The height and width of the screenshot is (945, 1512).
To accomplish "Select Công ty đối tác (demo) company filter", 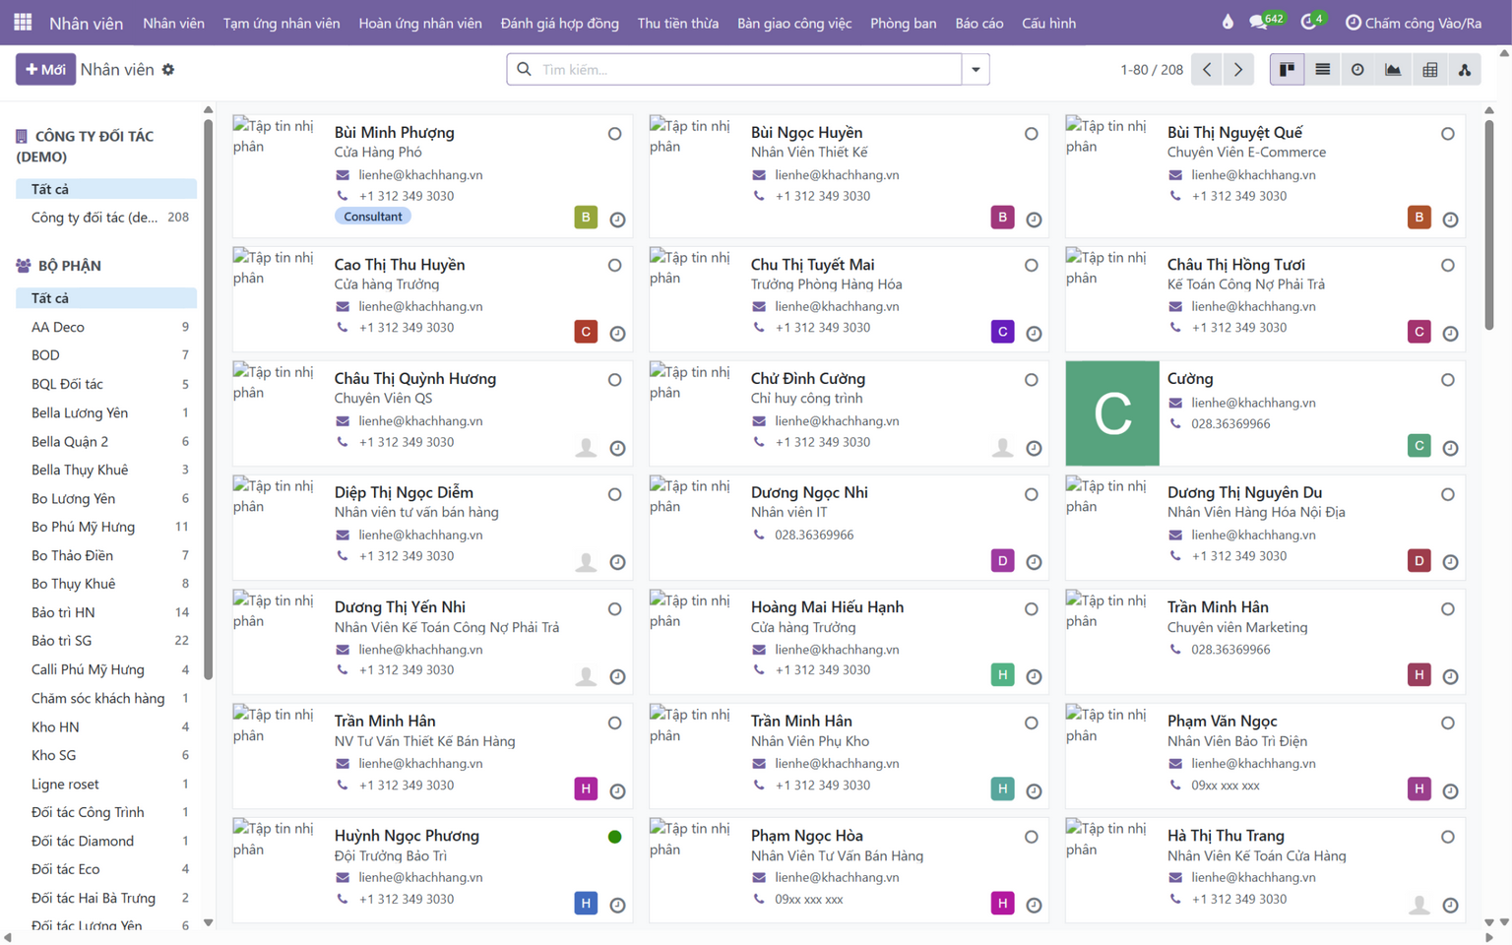I will [106, 218].
